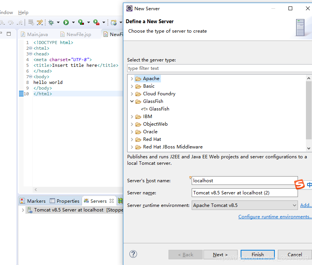Viewport: 312px width, 265px height.
Task: Open Server runtime environment combo box
Action: 244,205
